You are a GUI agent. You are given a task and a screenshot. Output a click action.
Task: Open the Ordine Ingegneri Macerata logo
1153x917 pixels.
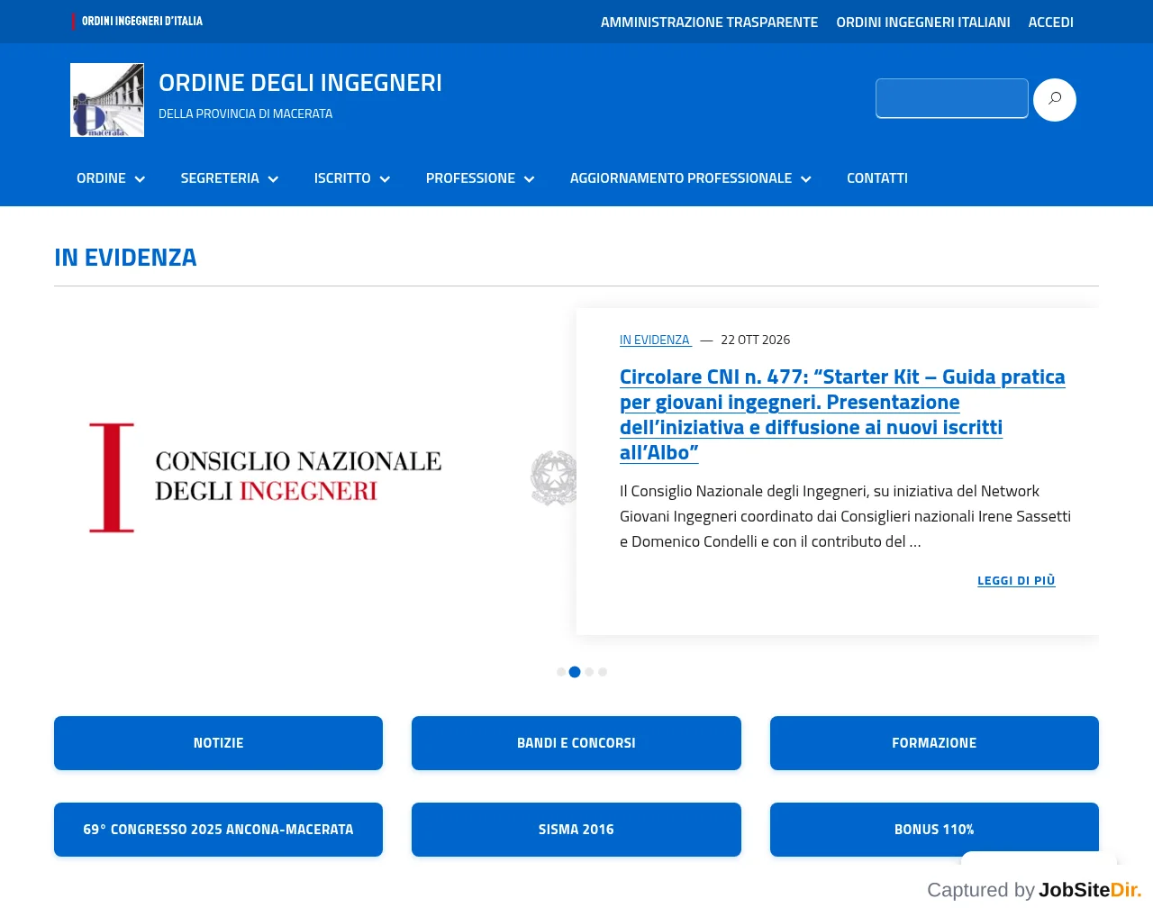coord(107,100)
